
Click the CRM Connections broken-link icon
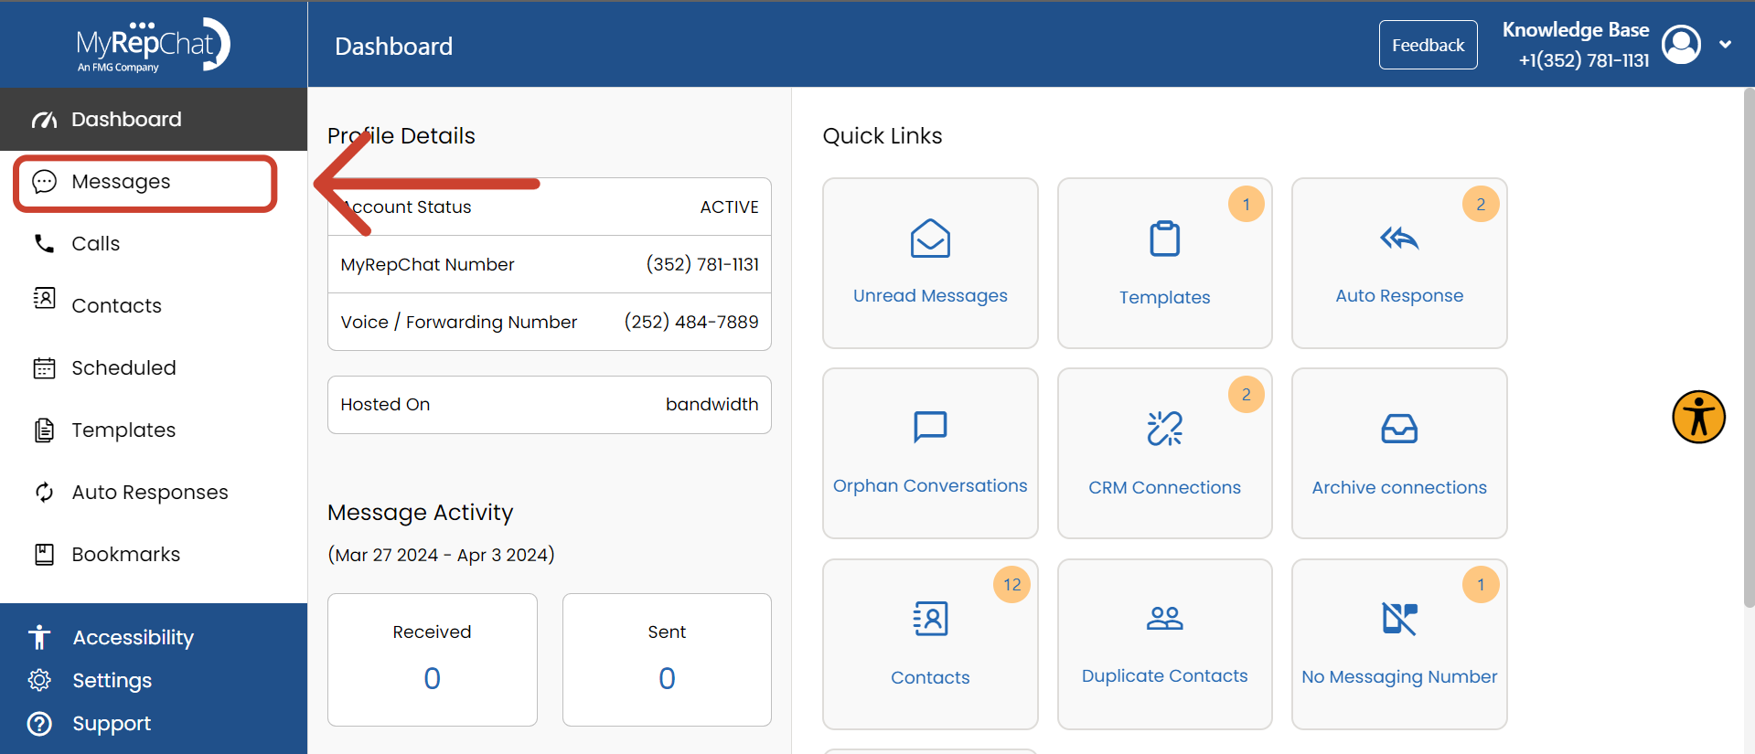tap(1164, 428)
